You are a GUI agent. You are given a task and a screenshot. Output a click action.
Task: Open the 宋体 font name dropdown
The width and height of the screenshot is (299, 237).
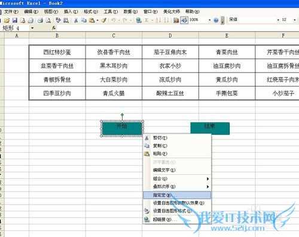coord(278,20)
